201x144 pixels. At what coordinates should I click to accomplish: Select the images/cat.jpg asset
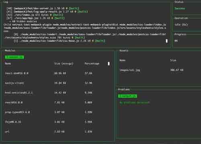[129, 70]
